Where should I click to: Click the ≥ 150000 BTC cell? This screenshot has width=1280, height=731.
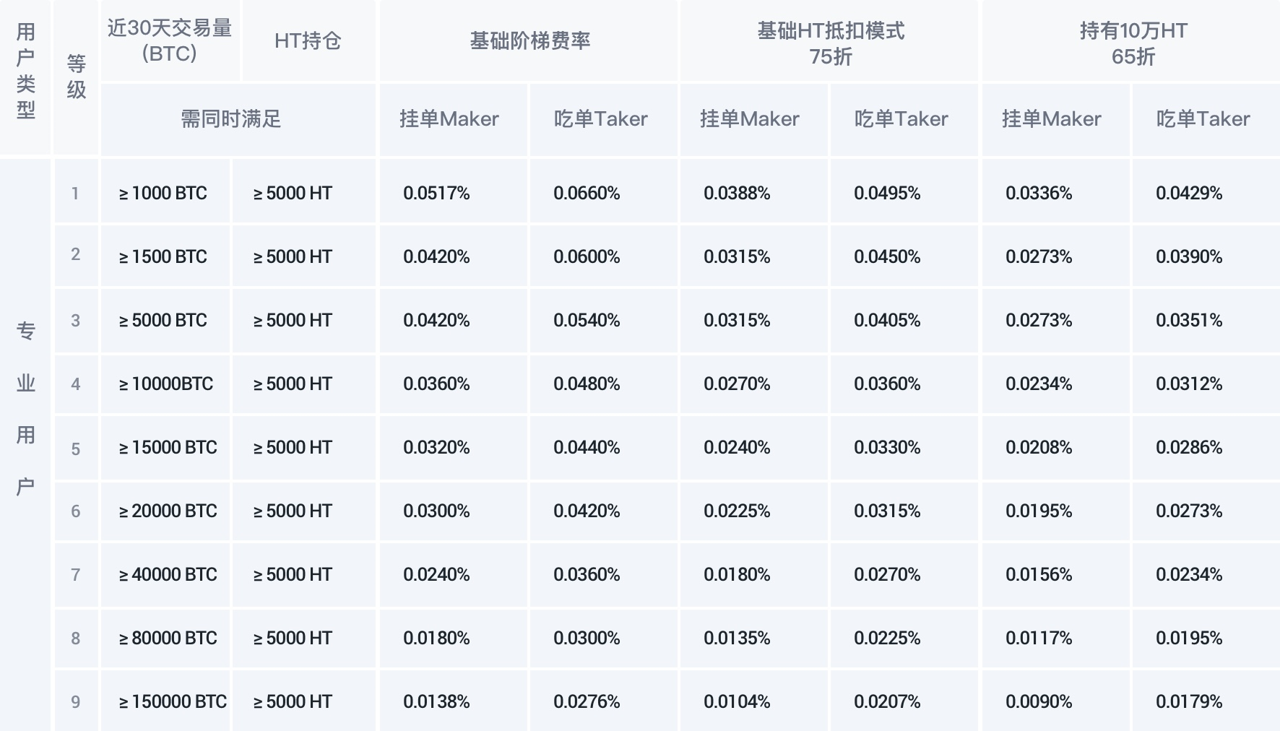pos(165,701)
